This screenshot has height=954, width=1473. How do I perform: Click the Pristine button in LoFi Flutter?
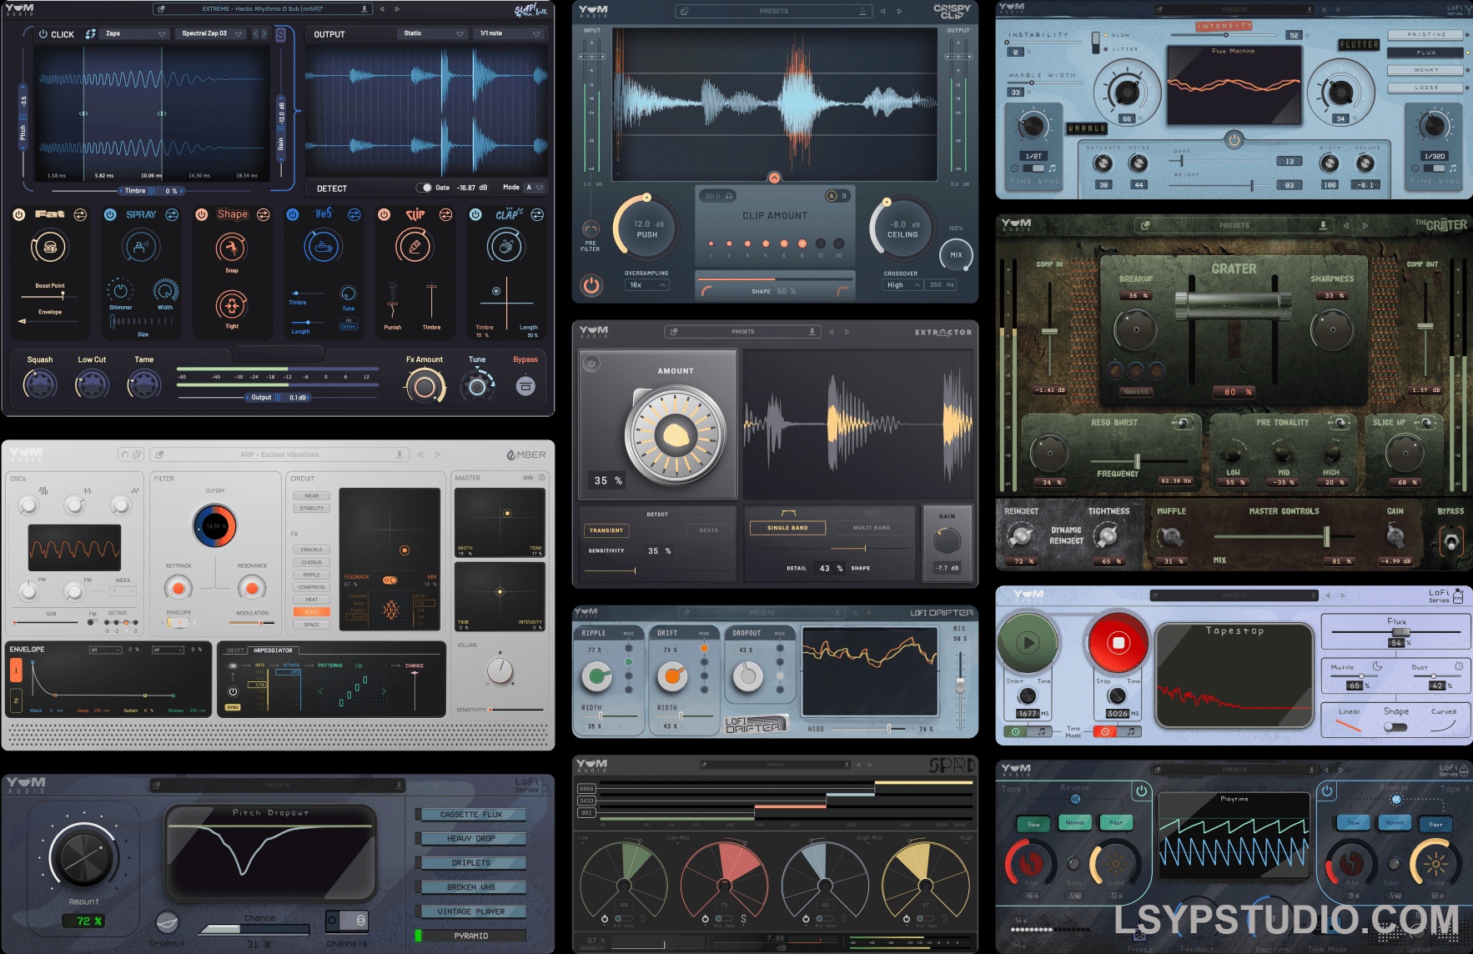1425,35
